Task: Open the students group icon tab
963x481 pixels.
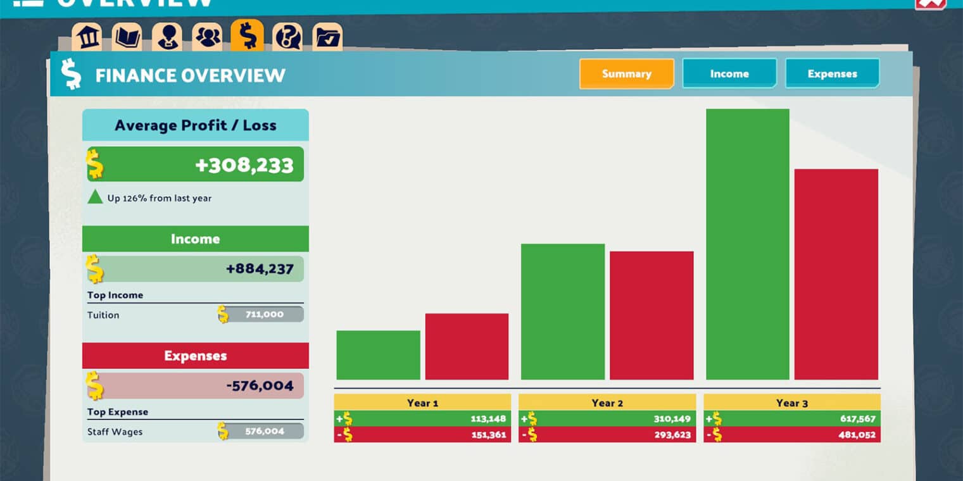Action: (207, 37)
